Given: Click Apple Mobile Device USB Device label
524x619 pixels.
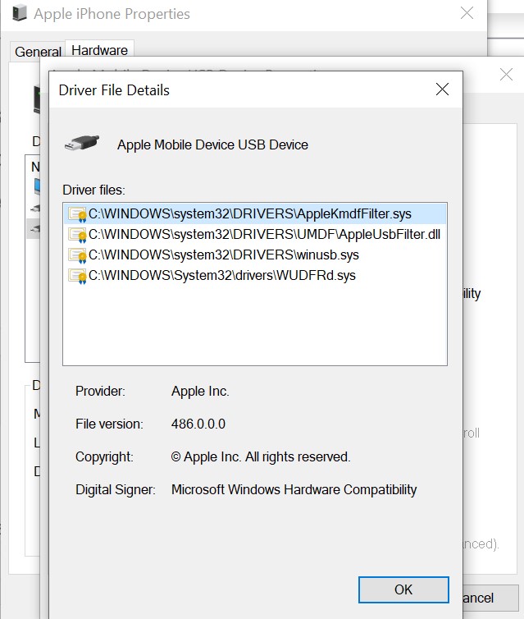Looking at the screenshot, I should (x=212, y=144).
